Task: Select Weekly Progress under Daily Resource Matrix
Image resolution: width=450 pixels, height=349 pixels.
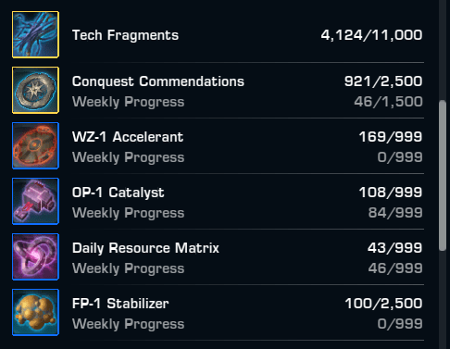Action: tap(128, 268)
